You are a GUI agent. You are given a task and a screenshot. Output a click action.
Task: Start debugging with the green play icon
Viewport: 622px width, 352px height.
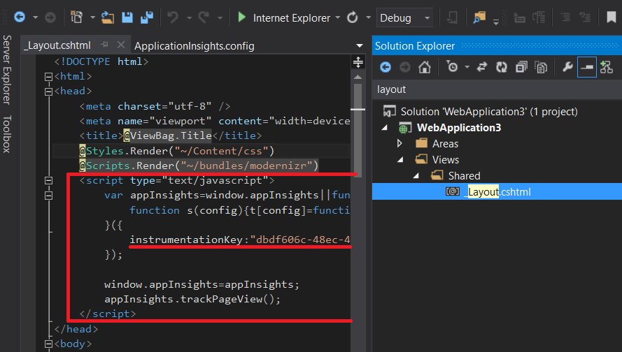click(x=241, y=17)
